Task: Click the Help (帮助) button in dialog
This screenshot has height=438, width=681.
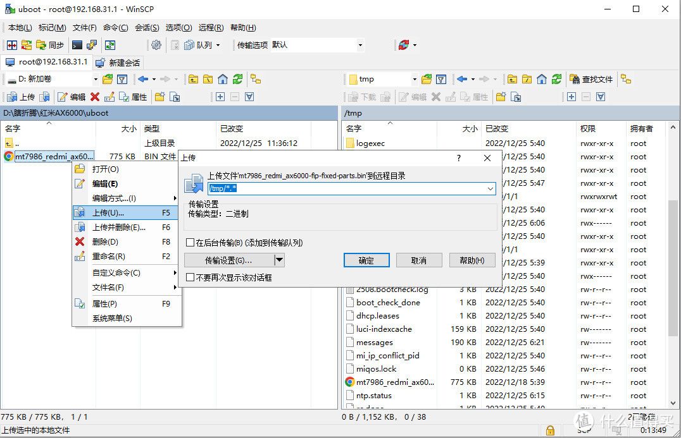Action: [x=472, y=260]
